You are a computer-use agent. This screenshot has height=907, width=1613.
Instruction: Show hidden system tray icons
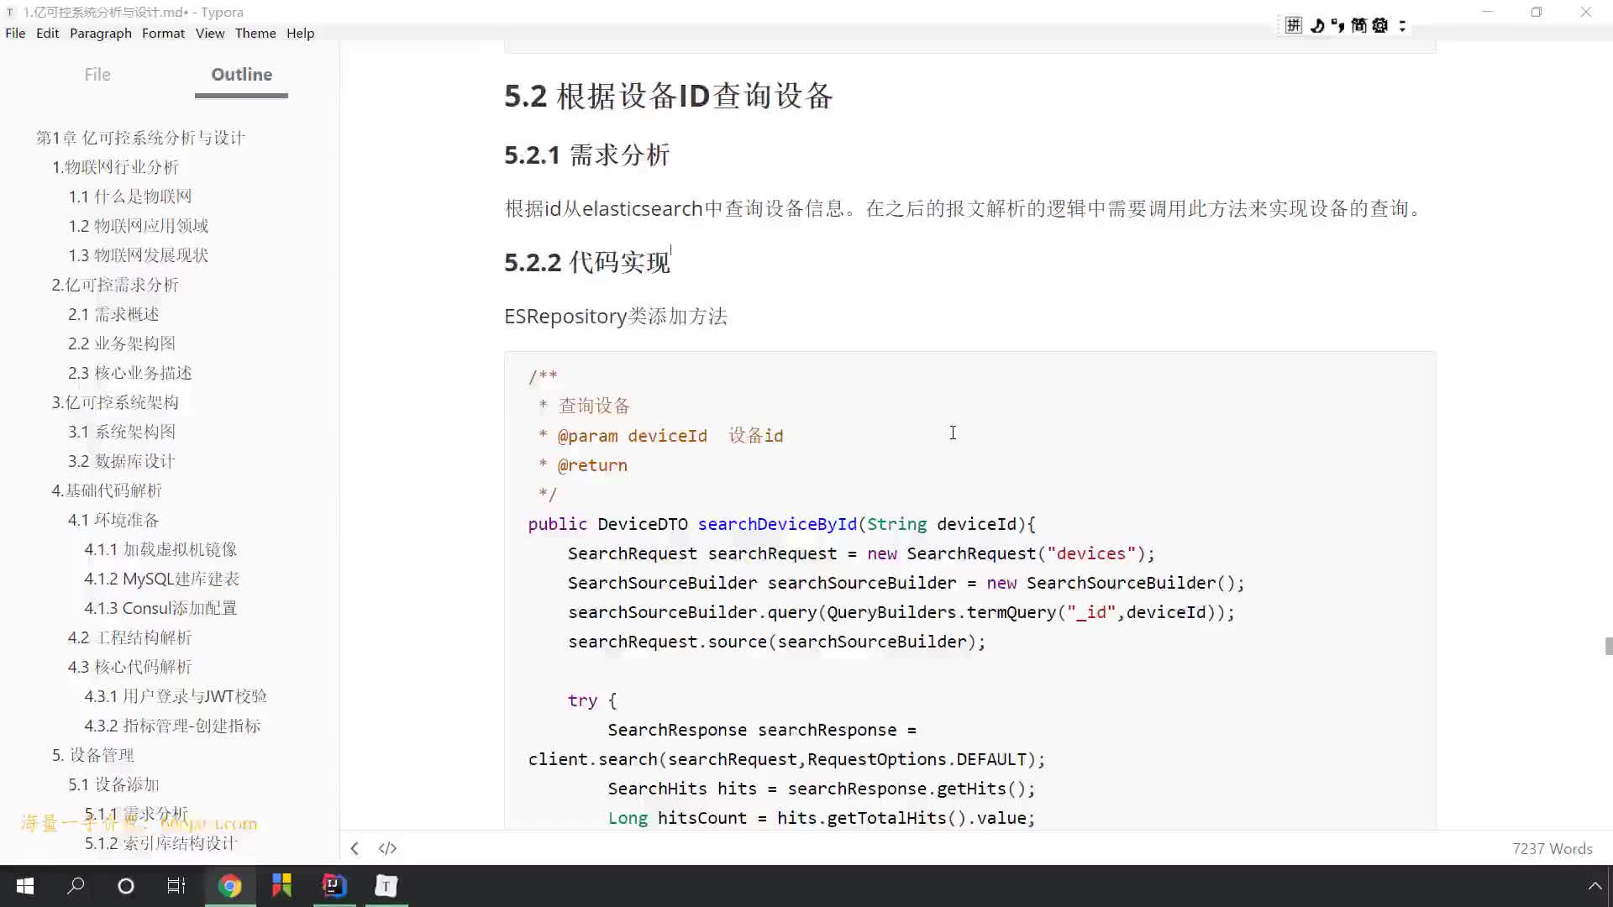(x=1594, y=886)
